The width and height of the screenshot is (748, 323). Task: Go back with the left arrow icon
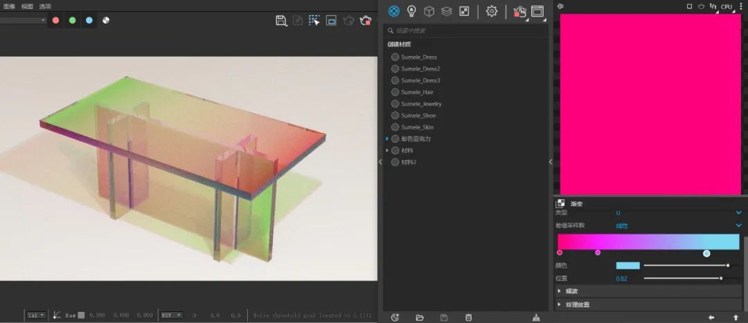711,317
